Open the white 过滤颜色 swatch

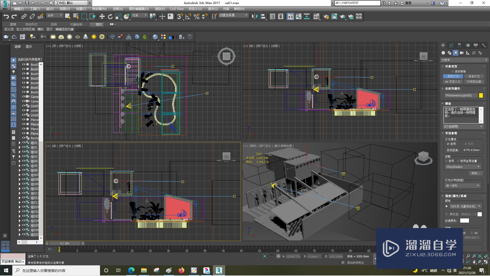tap(464, 221)
